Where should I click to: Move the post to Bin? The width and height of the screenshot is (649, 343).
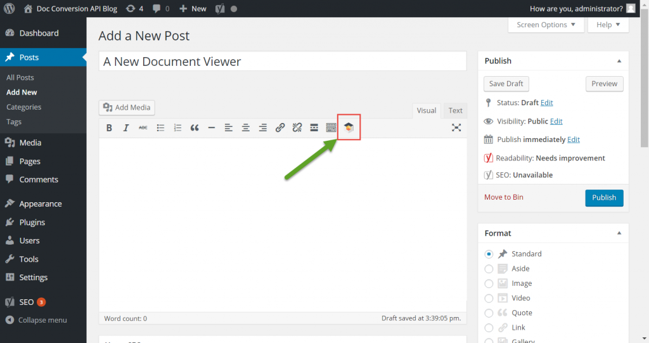(504, 197)
